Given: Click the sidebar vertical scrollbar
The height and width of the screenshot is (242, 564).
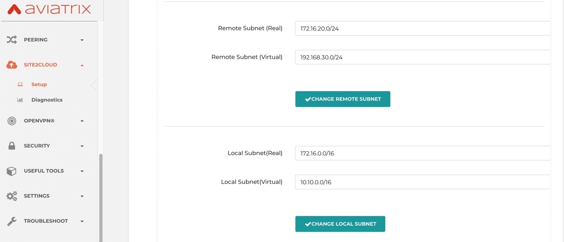Looking at the screenshot, I should click(x=100, y=198).
